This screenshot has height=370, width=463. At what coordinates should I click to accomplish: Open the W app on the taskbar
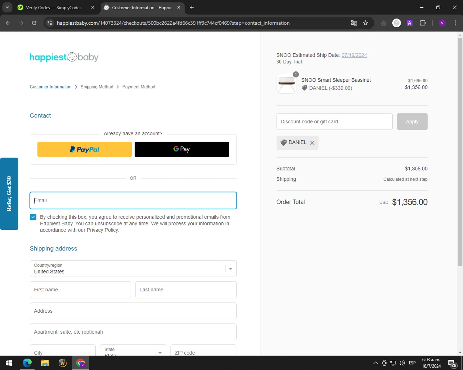[63, 363]
